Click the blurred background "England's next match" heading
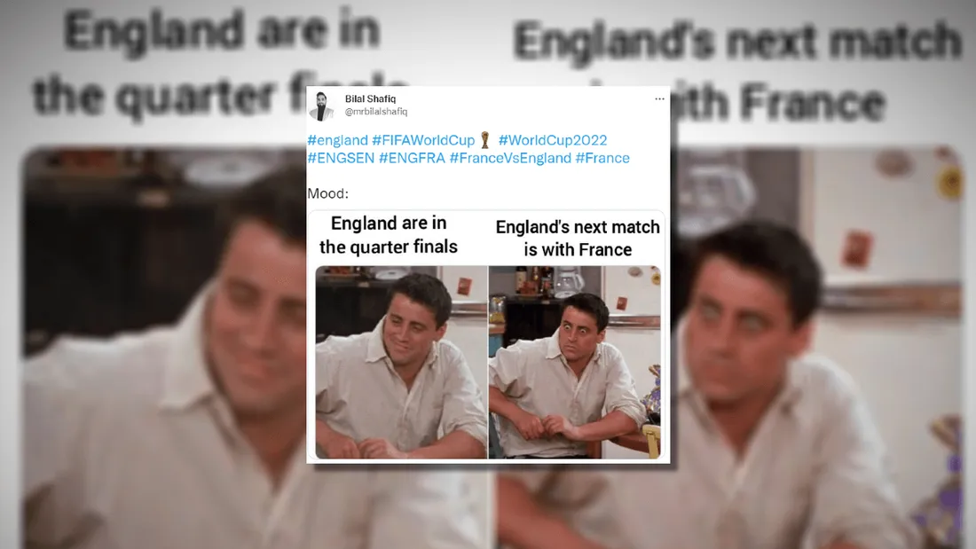Viewport: 976px width, 549px height. (x=737, y=41)
